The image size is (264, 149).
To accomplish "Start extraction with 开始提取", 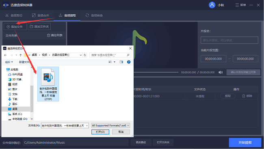I will (245, 143).
